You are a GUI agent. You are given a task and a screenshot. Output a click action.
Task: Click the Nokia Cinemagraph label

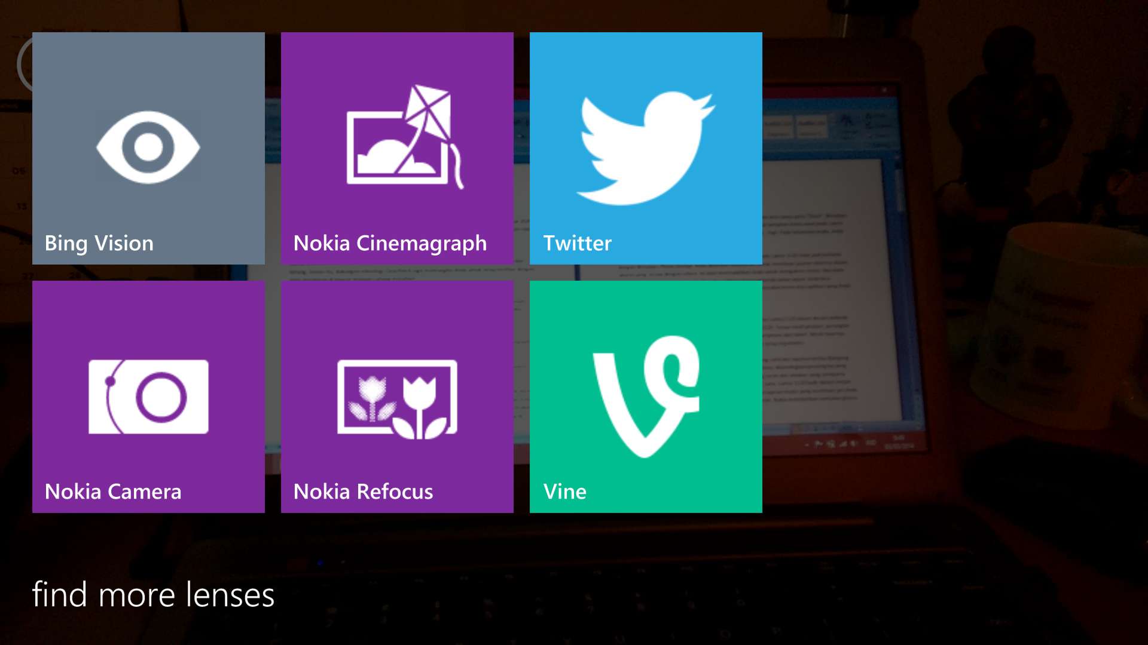[x=390, y=243]
